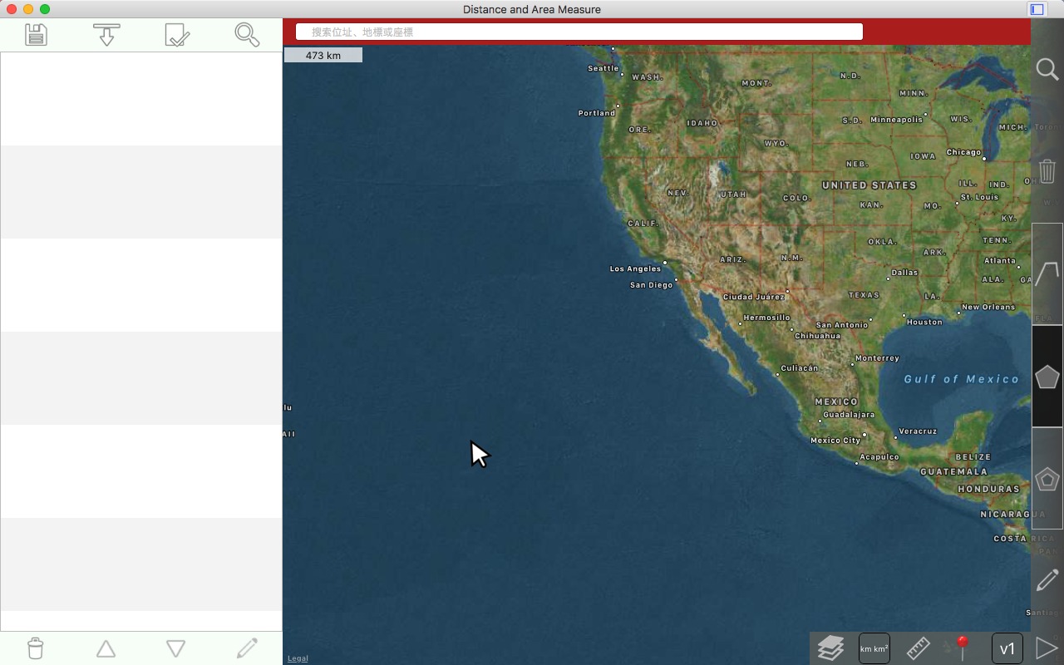The height and width of the screenshot is (665, 1064).
Task: Click the trash icon on map sidebar
Action: click(1047, 172)
